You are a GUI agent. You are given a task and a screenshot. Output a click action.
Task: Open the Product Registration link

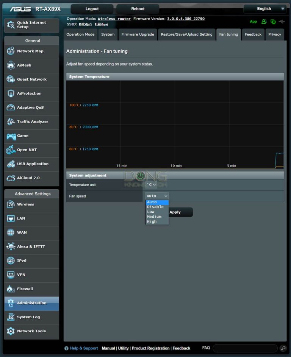(150, 348)
